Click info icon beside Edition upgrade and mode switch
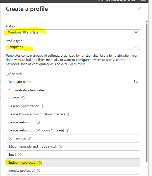Image resolution: width=152 pixels, height=176 pixels. pyautogui.click(x=61, y=146)
